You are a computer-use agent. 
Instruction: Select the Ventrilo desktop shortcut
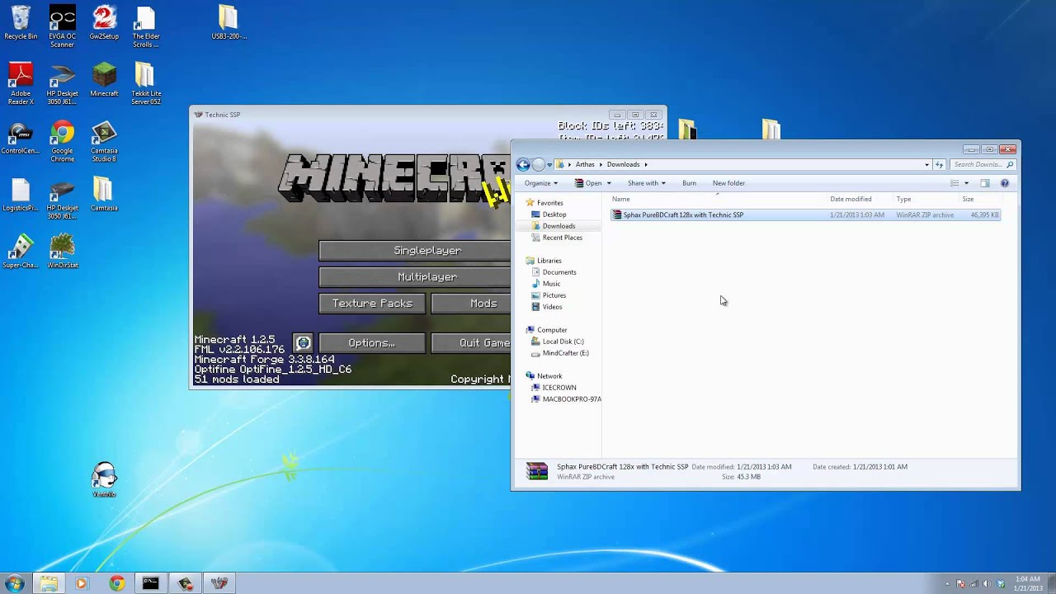(104, 480)
